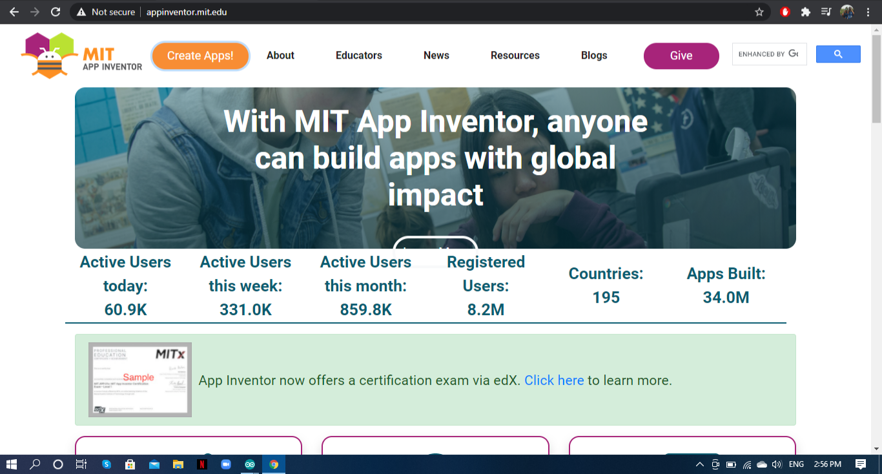Open the media control playlist icon
Screen dimensions: 882x474
pyautogui.click(x=826, y=12)
